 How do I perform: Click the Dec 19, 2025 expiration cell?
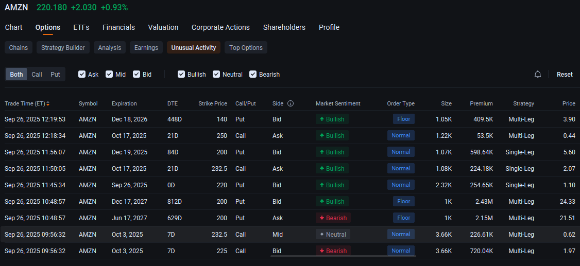pyautogui.click(x=129, y=152)
